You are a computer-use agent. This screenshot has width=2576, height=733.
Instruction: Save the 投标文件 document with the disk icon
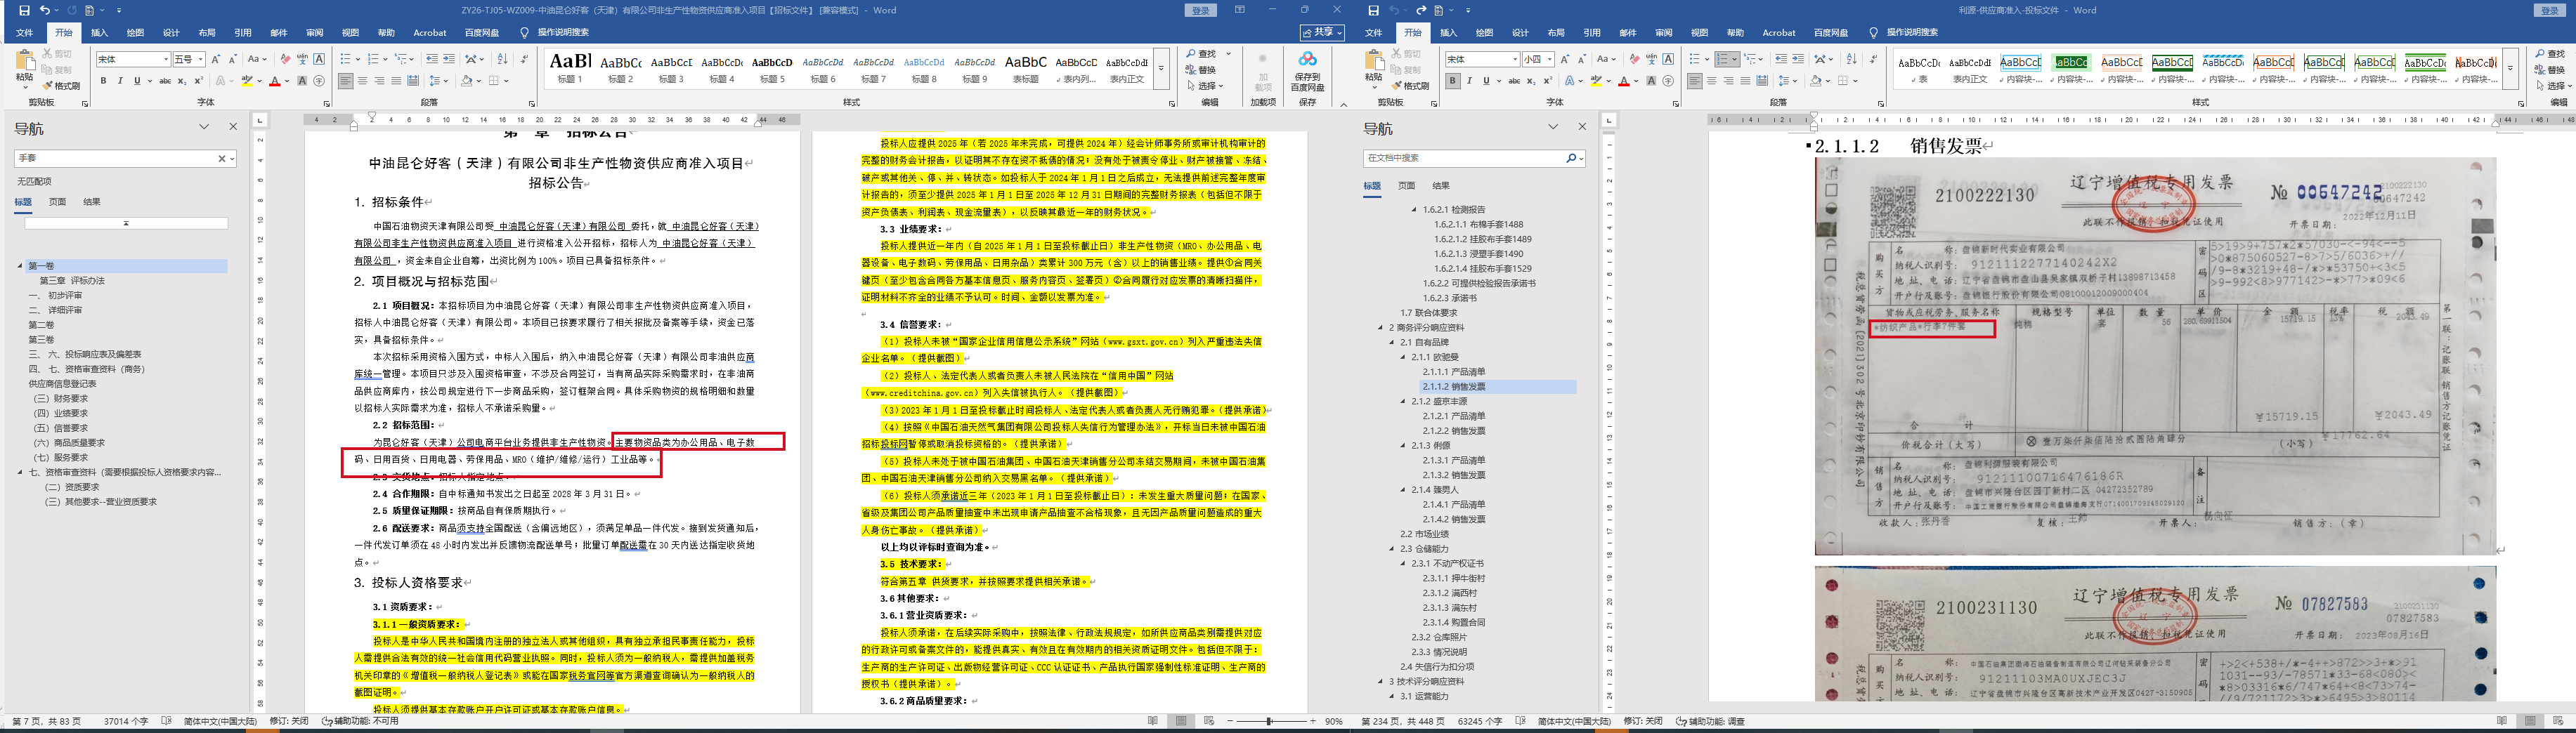click(x=1374, y=10)
